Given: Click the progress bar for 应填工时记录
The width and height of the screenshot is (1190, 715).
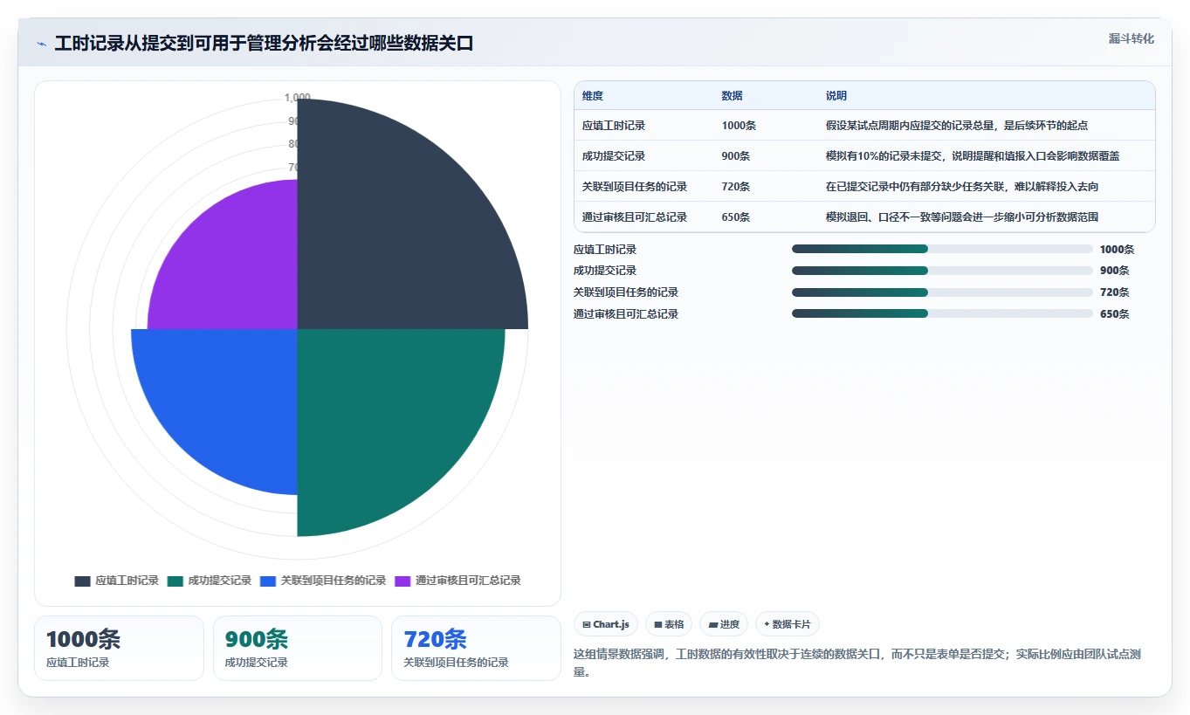Looking at the screenshot, I should coord(942,249).
